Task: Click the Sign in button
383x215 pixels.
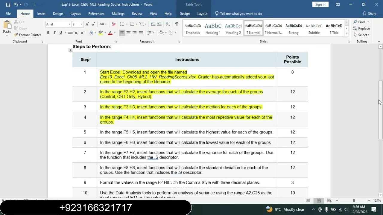Action: (x=320, y=4)
